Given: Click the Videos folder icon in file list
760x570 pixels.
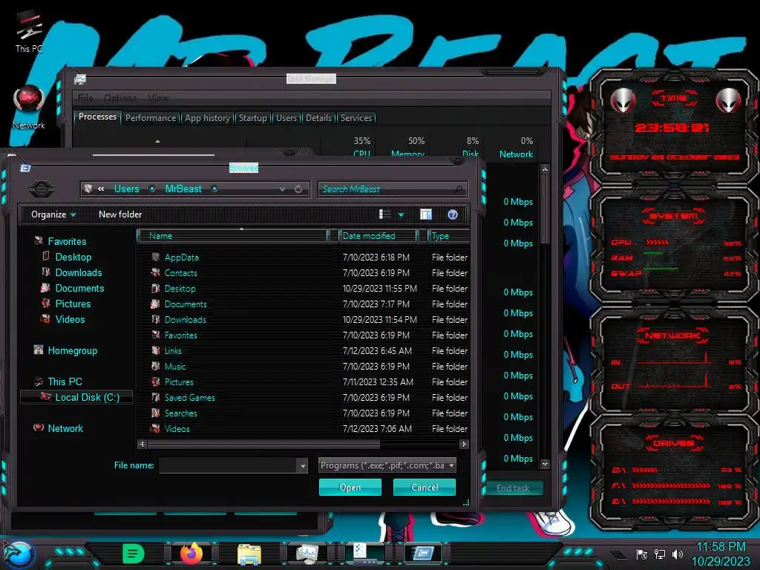Looking at the screenshot, I should point(156,428).
